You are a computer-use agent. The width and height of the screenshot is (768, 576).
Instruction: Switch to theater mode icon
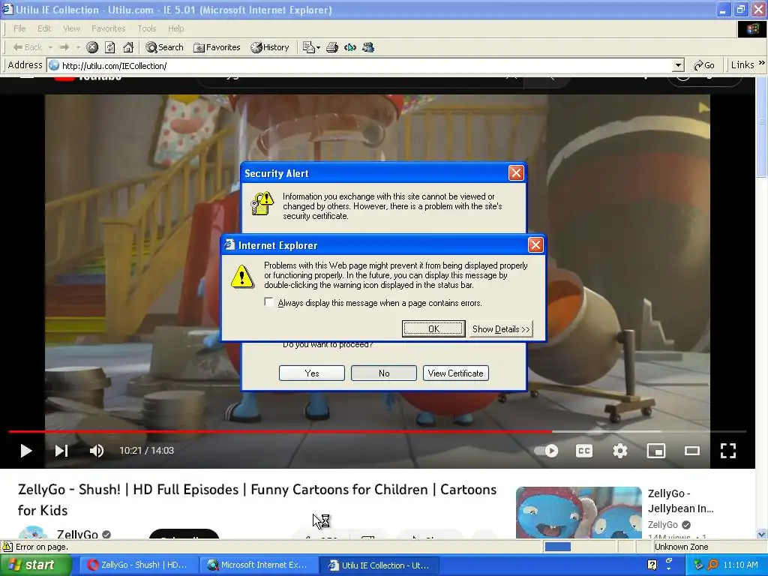(x=692, y=451)
